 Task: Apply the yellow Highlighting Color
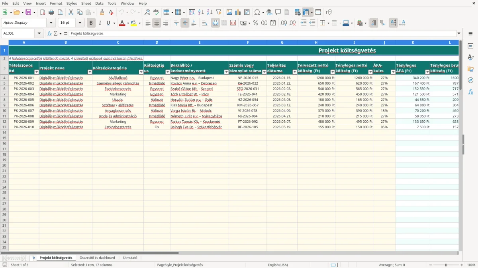(133, 23)
